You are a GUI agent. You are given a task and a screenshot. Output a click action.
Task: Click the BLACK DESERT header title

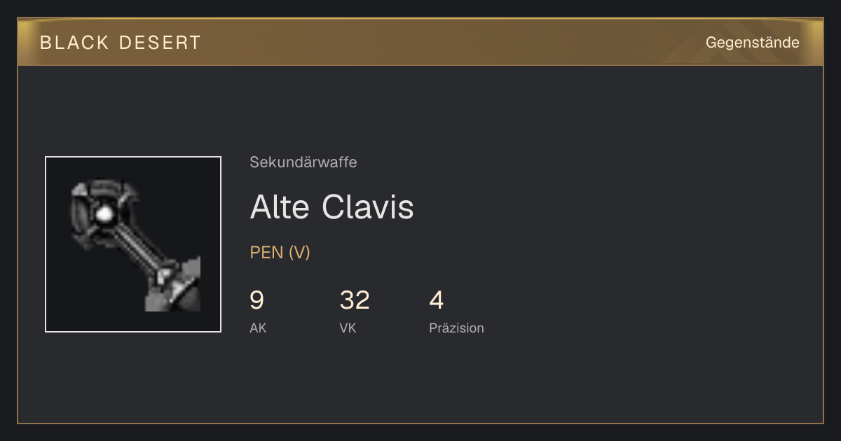click(x=121, y=43)
